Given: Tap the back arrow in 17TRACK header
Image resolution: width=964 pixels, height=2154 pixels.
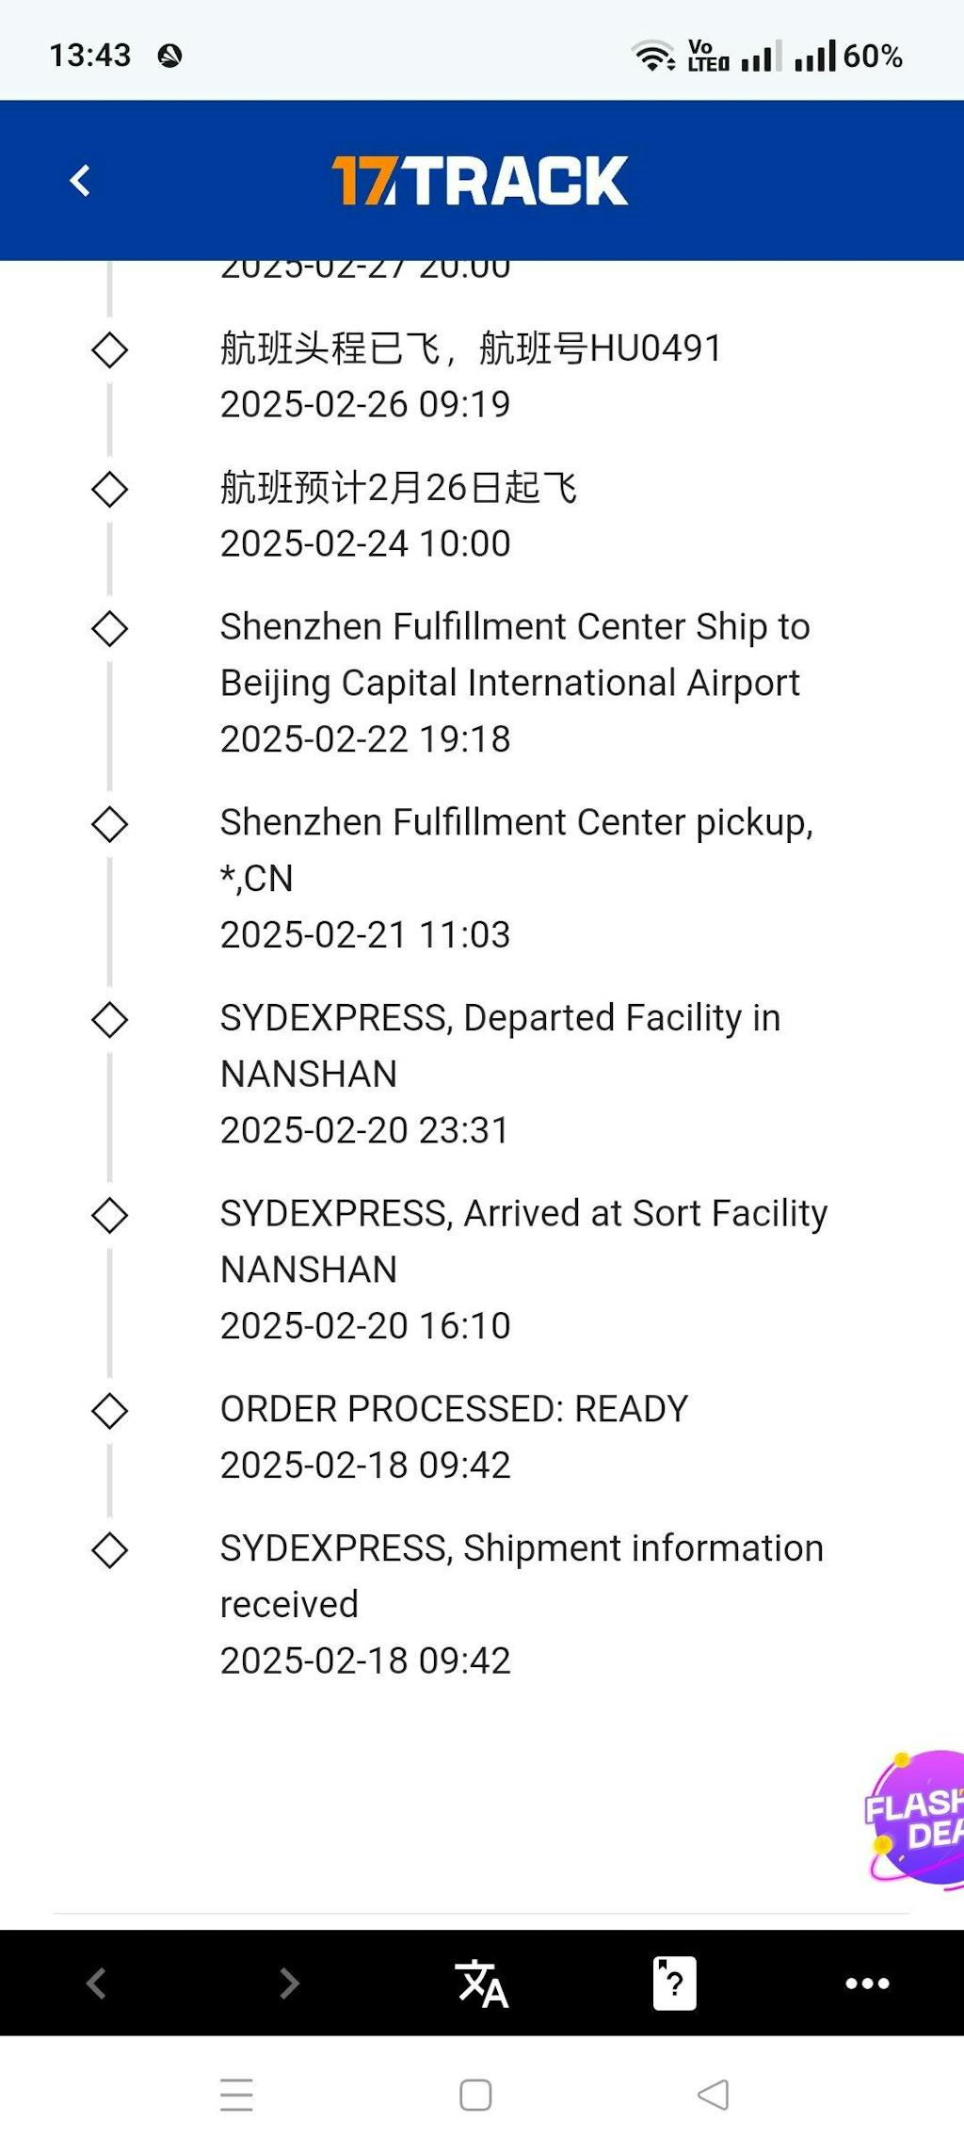Looking at the screenshot, I should coord(81,181).
